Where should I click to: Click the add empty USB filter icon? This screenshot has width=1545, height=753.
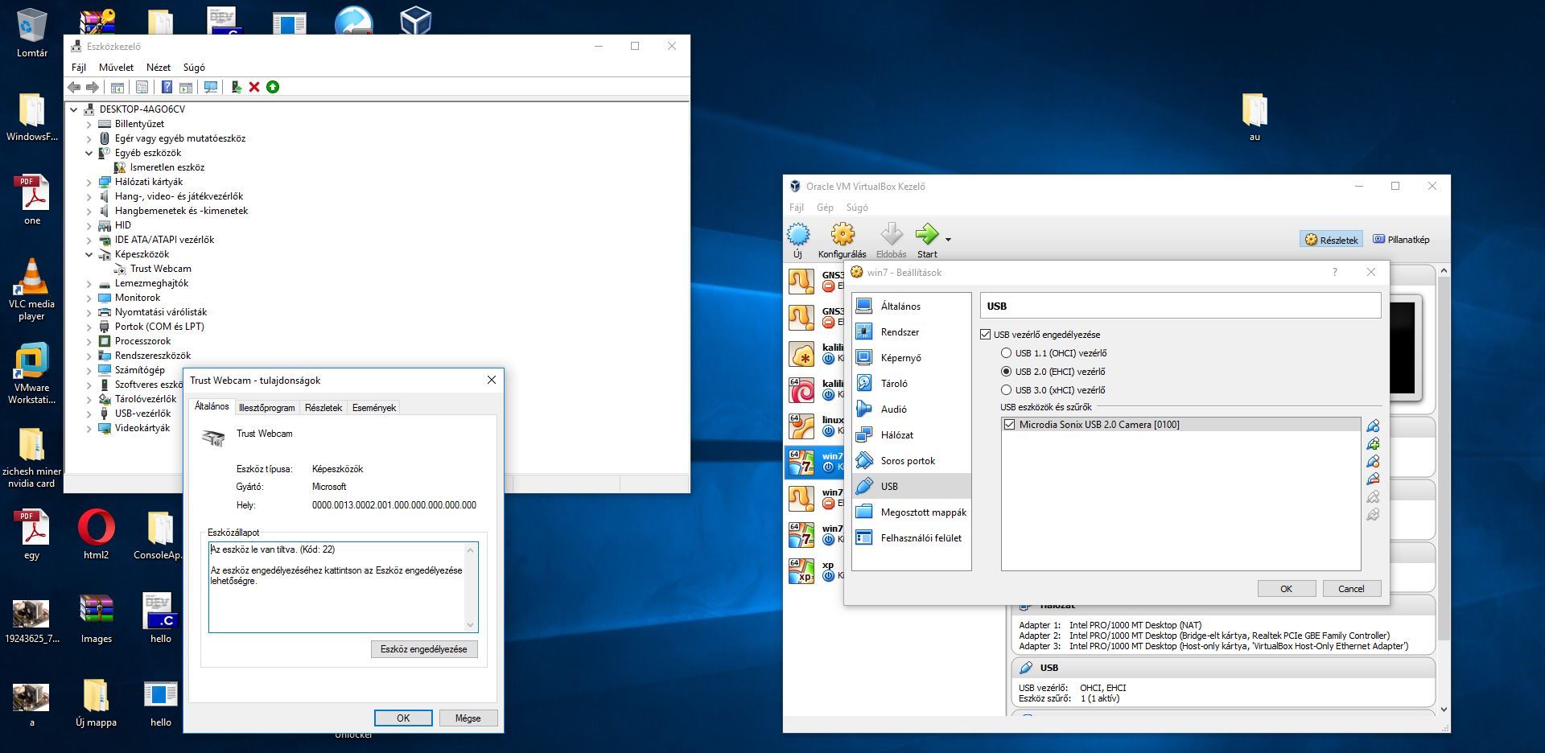click(x=1373, y=426)
